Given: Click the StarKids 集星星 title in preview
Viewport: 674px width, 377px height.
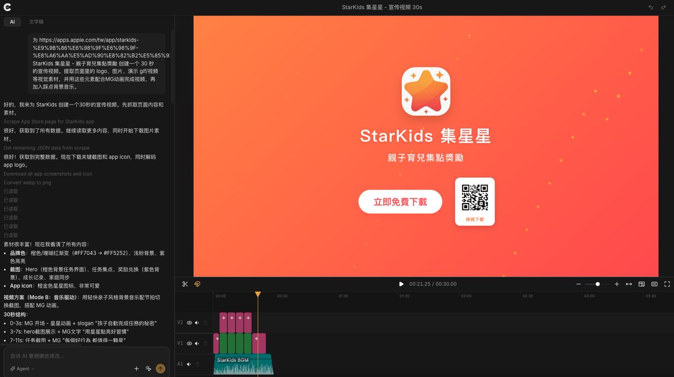Looking at the screenshot, I should pos(426,136).
